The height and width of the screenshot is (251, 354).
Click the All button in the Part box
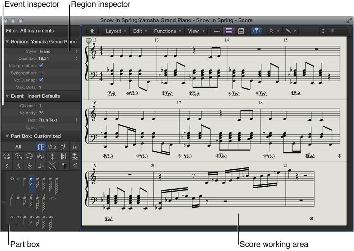(18, 147)
